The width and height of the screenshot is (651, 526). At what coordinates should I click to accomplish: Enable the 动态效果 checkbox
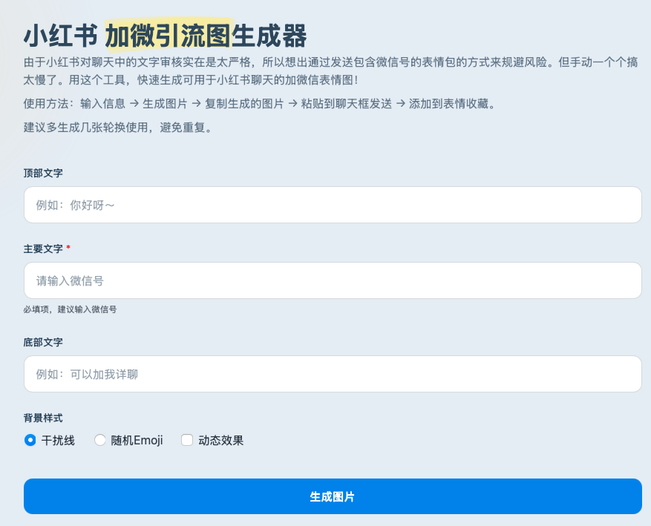pos(187,440)
